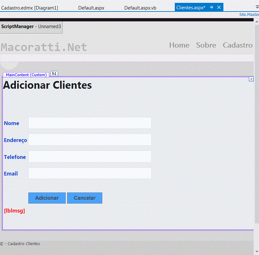The height and width of the screenshot is (255, 259).
Task: Expand the MainContent smart tag arrow
Action: point(251,79)
